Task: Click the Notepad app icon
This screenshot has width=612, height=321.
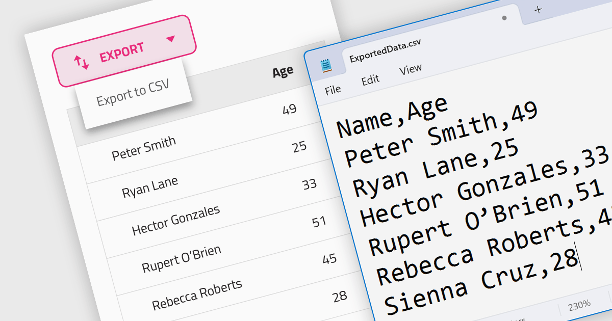Action: [325, 66]
